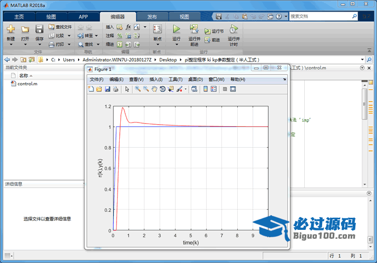Screen dimensions: 377x263
Task: Click the help question mark icon
Action: (x=278, y=16)
